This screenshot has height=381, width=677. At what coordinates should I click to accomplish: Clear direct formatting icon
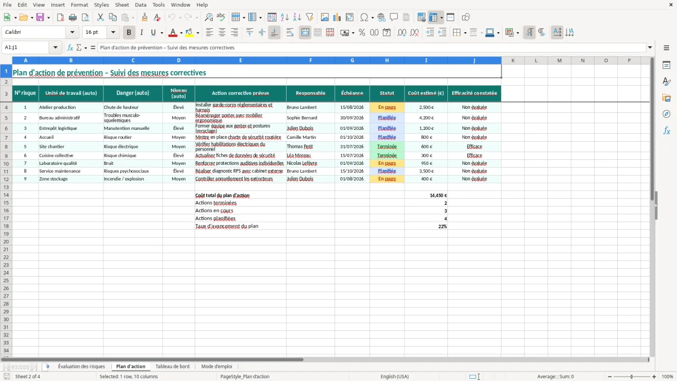(157, 17)
